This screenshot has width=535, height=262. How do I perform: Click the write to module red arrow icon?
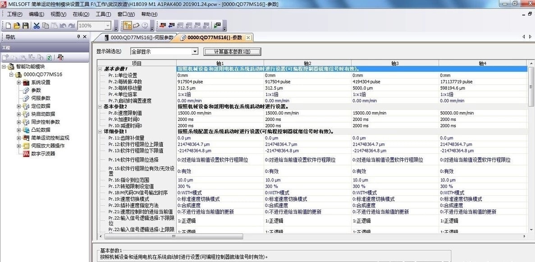162,26
